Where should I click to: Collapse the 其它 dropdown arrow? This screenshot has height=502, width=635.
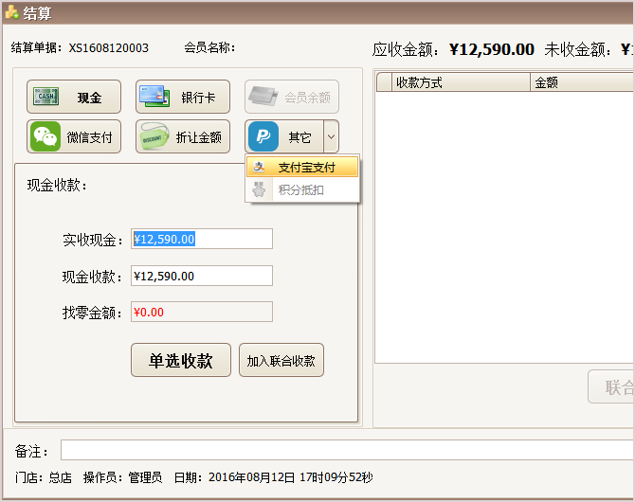click(332, 136)
